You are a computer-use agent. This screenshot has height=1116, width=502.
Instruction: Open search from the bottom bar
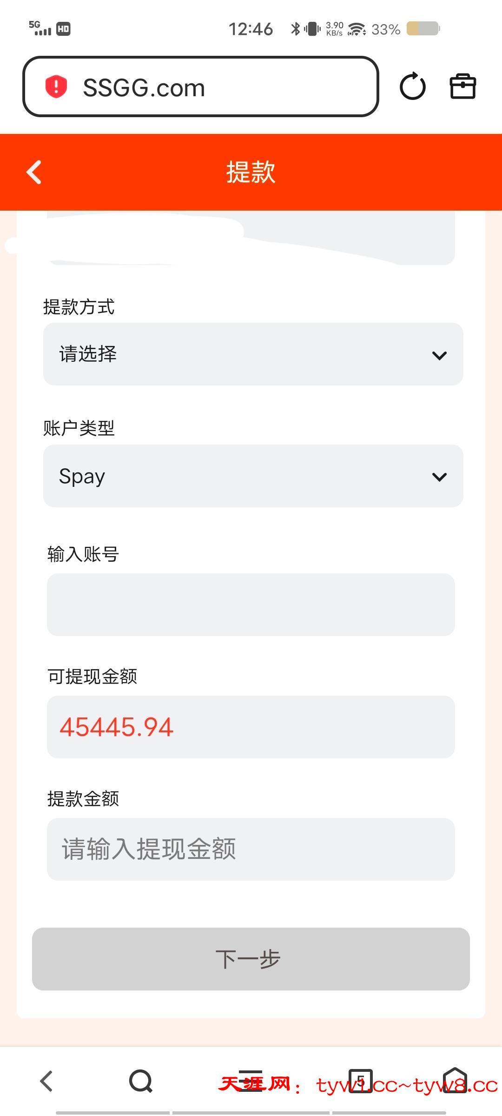(141, 1081)
